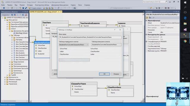
Task: Click the Отмена cancel button
Action: coord(116,74)
